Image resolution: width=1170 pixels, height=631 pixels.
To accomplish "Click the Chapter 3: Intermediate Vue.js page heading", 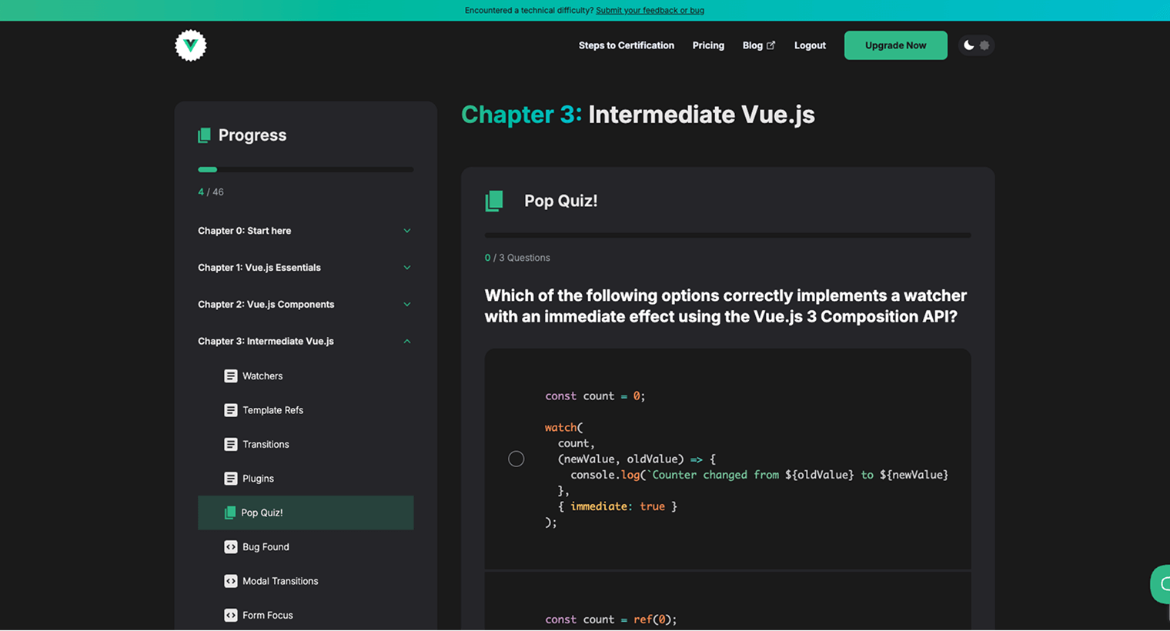I will click(x=638, y=115).
